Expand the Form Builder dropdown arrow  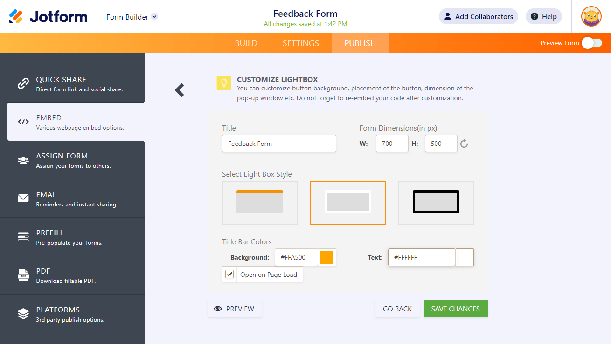click(155, 16)
